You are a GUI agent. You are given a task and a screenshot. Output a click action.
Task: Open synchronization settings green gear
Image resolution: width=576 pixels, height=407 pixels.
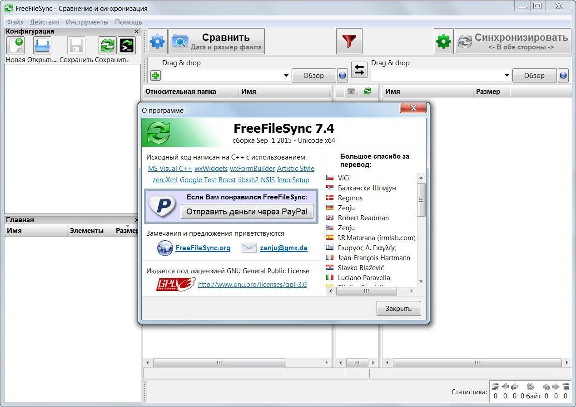pos(443,42)
